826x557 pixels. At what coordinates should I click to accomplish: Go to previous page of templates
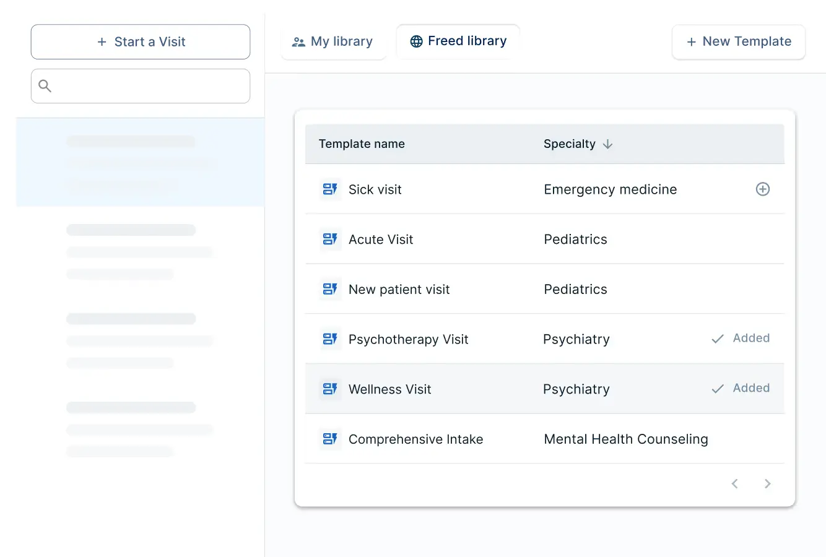tap(735, 484)
